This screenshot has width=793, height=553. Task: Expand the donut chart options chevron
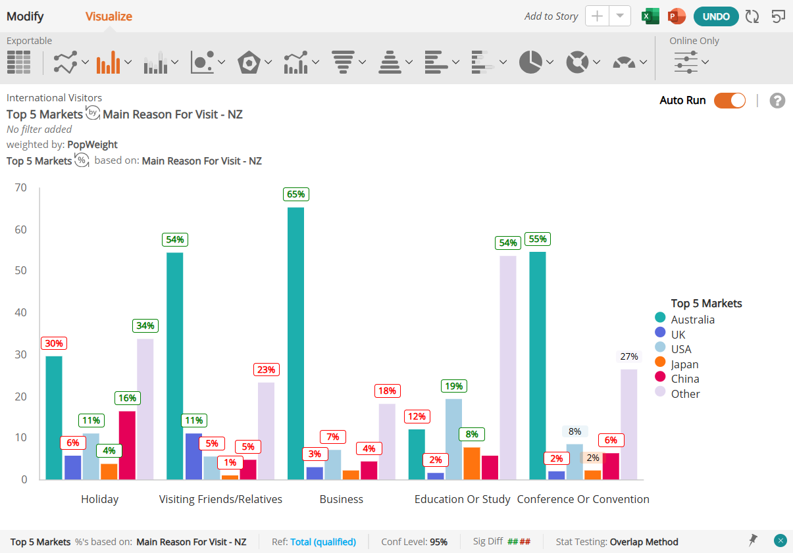596,62
